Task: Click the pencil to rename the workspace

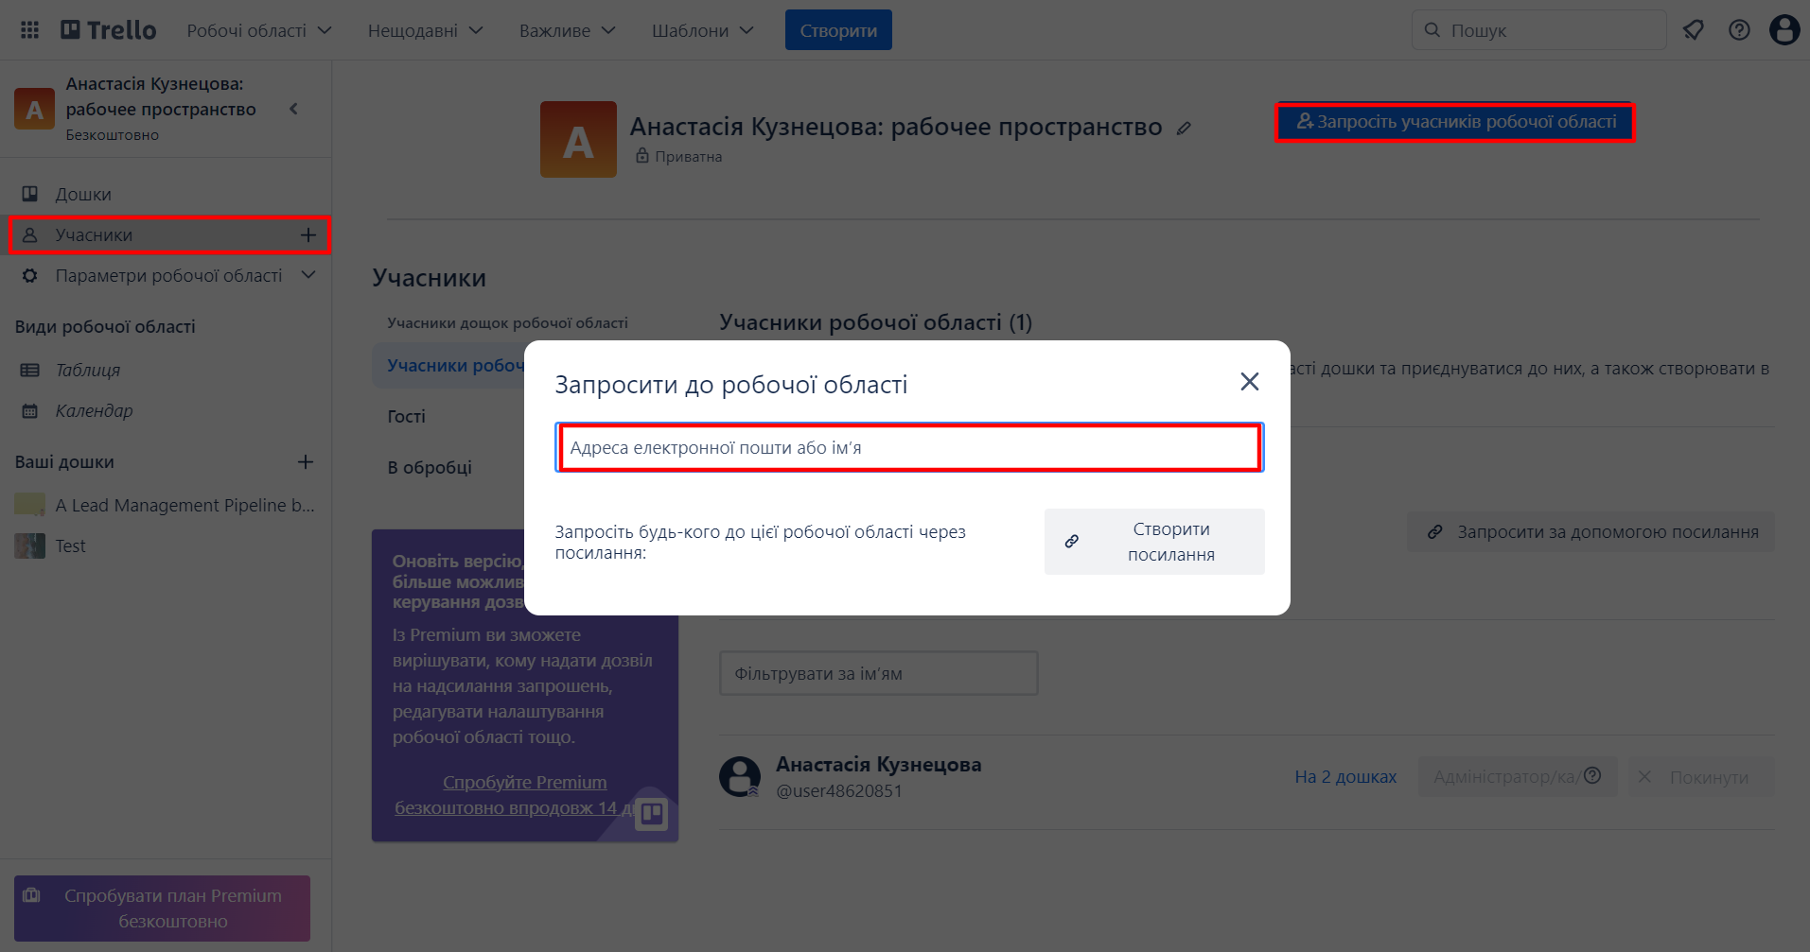Action: pos(1185,127)
